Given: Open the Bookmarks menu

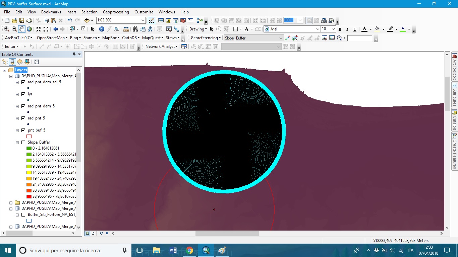Looking at the screenshot, I should [x=51, y=12].
